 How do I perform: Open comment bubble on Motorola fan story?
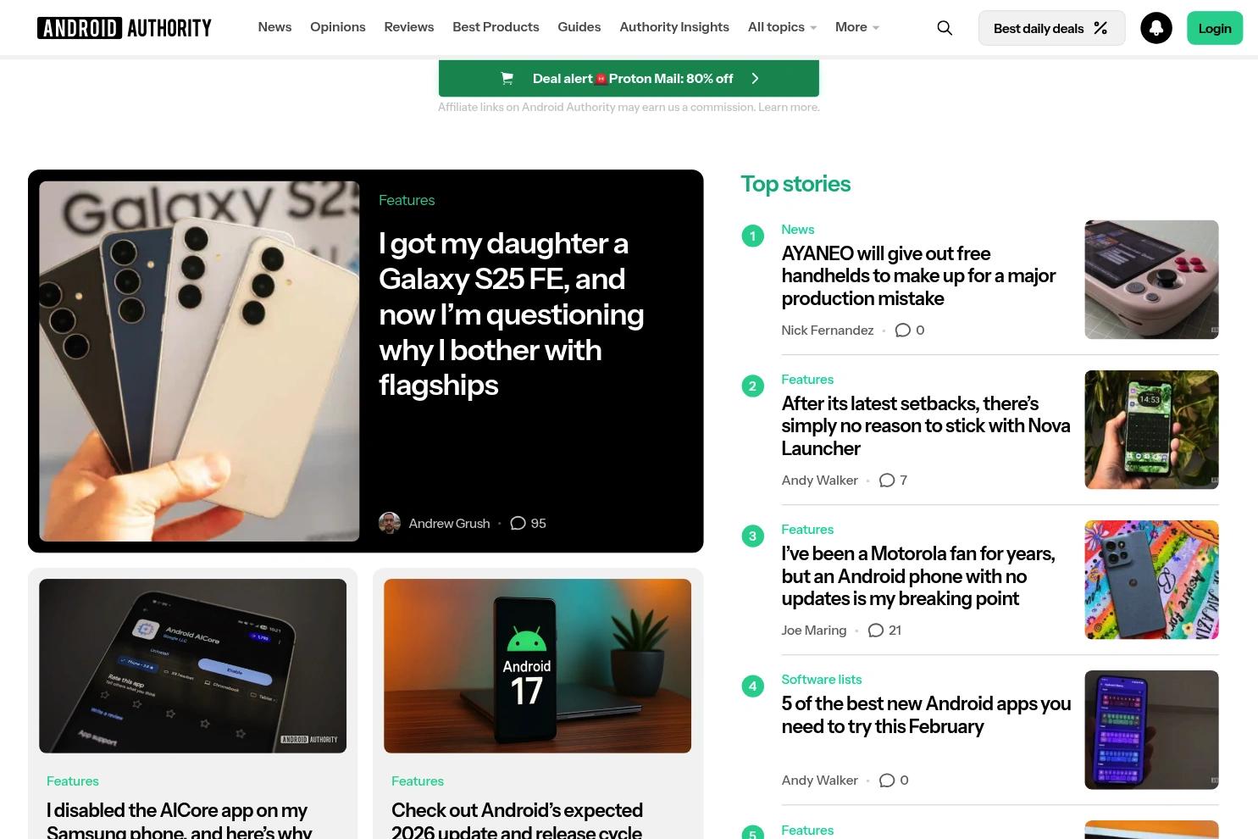click(876, 631)
